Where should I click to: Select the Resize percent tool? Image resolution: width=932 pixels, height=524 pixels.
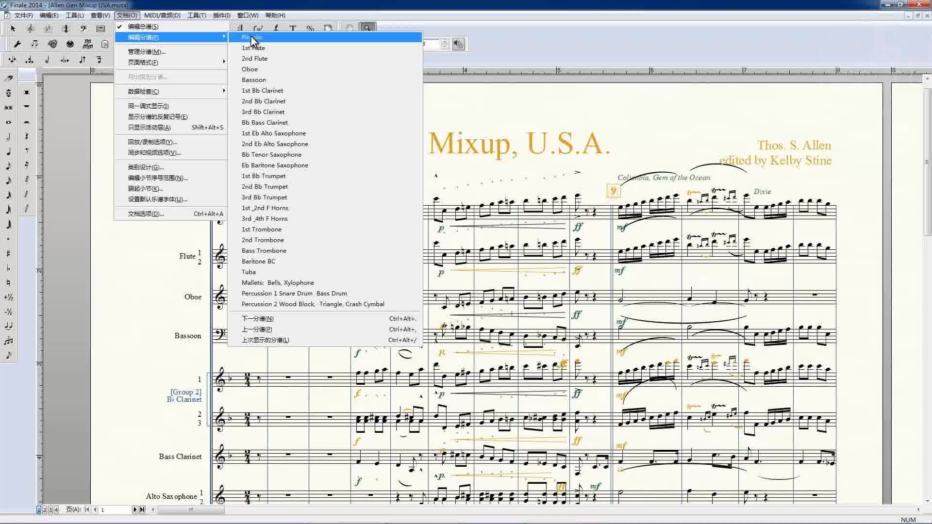coord(310,29)
